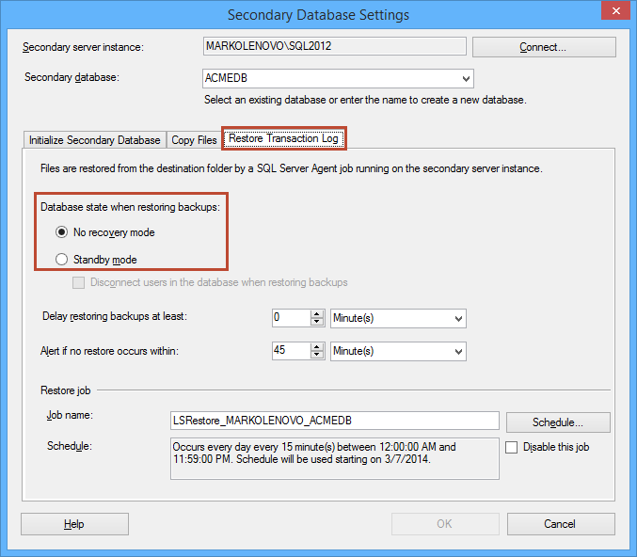This screenshot has height=557, width=637.
Task: Choose the Standby mode radio button
Action: point(62,260)
